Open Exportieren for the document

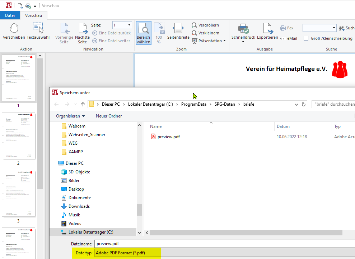pos(267,32)
